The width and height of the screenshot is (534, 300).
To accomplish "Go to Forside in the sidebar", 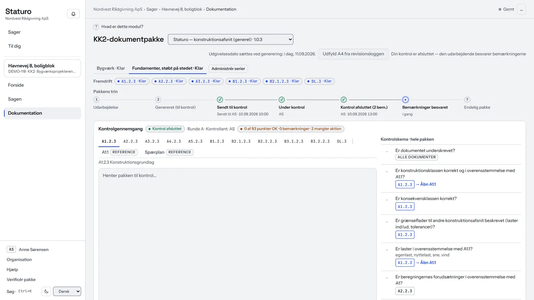I will 43,85.
